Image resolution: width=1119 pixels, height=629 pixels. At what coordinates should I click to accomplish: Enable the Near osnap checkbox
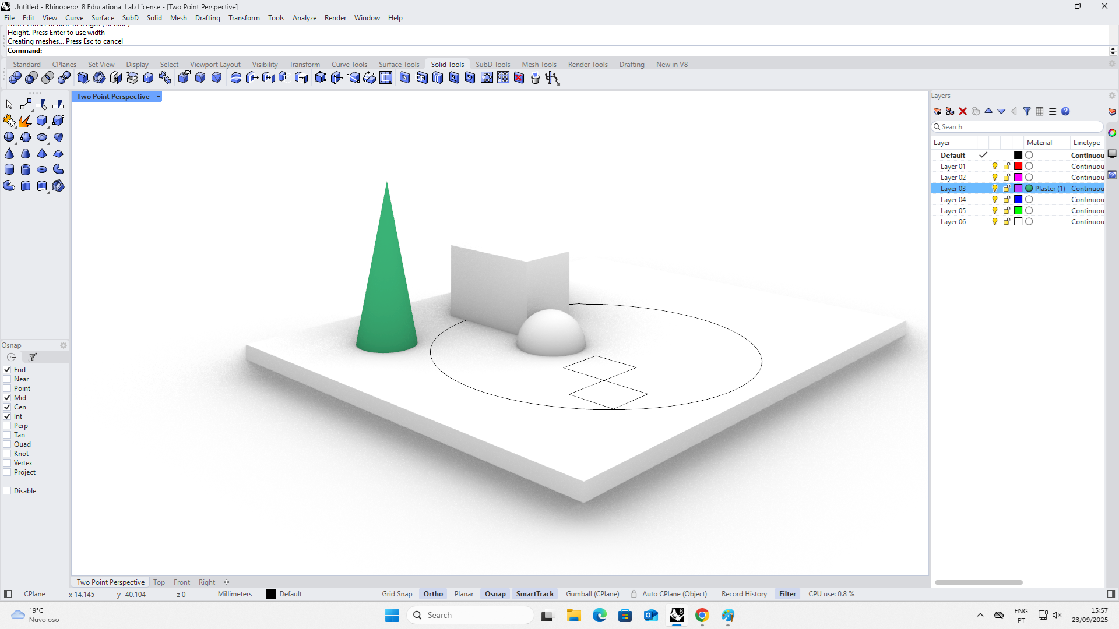click(x=8, y=379)
